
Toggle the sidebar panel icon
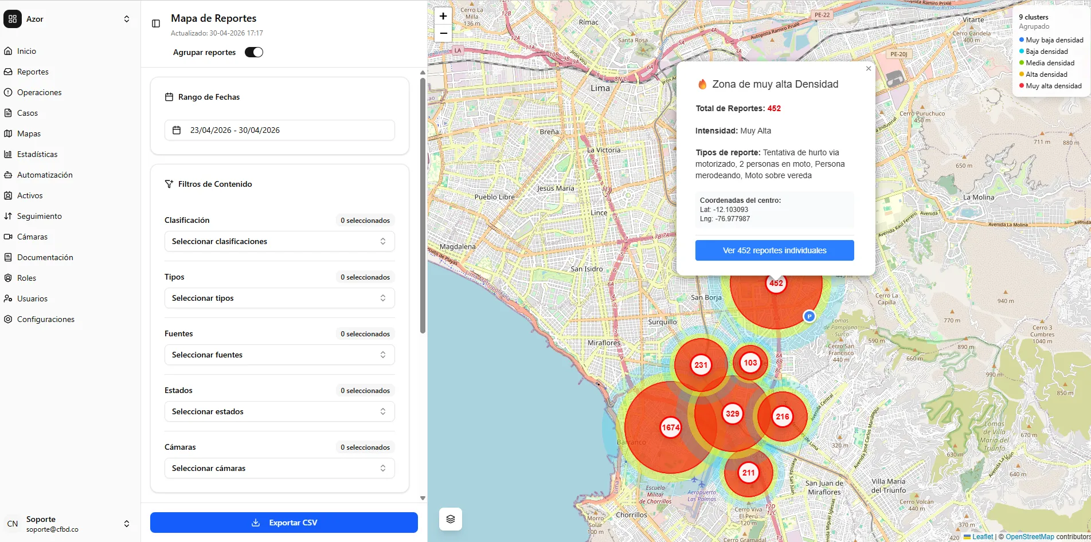pos(156,23)
